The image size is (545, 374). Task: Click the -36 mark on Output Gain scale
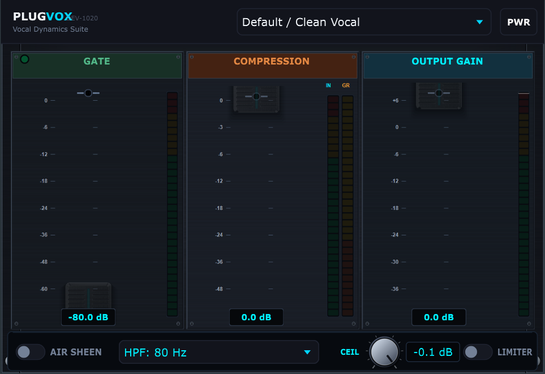click(x=395, y=289)
